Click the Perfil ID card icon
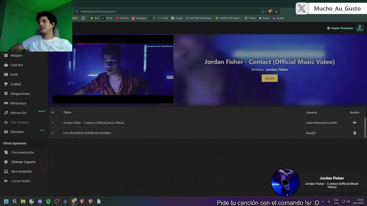 [6, 74]
